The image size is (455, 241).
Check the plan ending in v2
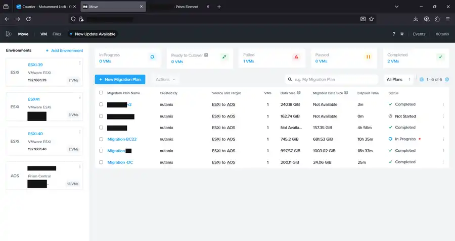tap(101, 104)
